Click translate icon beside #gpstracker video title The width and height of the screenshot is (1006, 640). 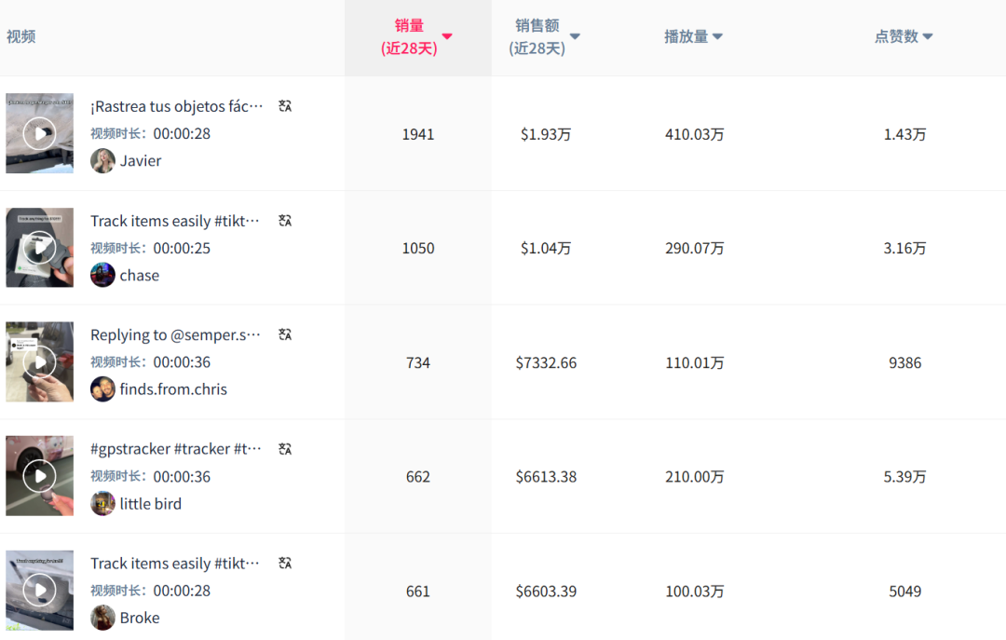[285, 449]
